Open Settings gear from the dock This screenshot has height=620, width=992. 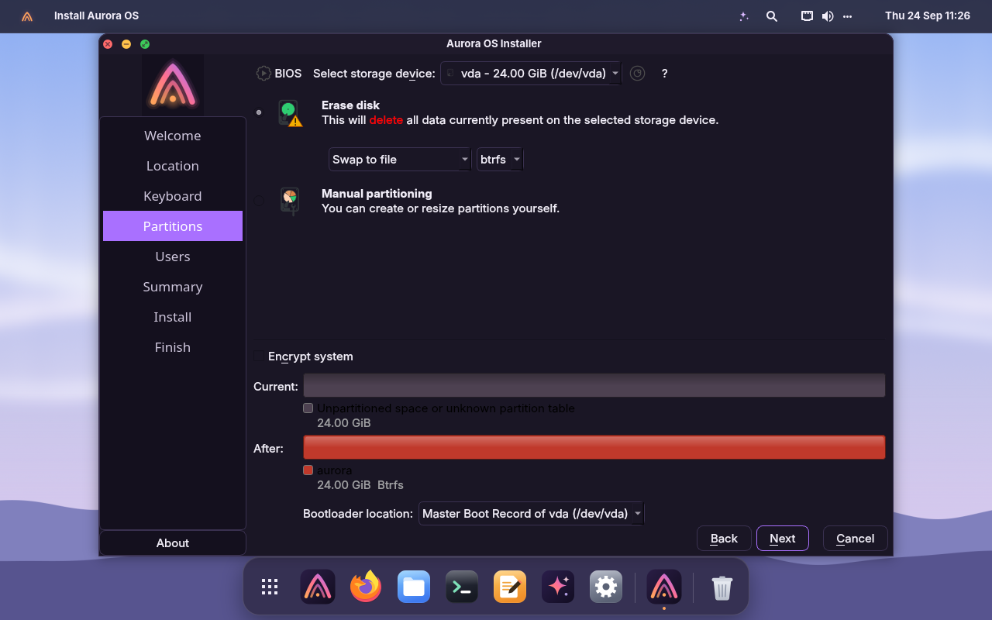[x=606, y=587]
